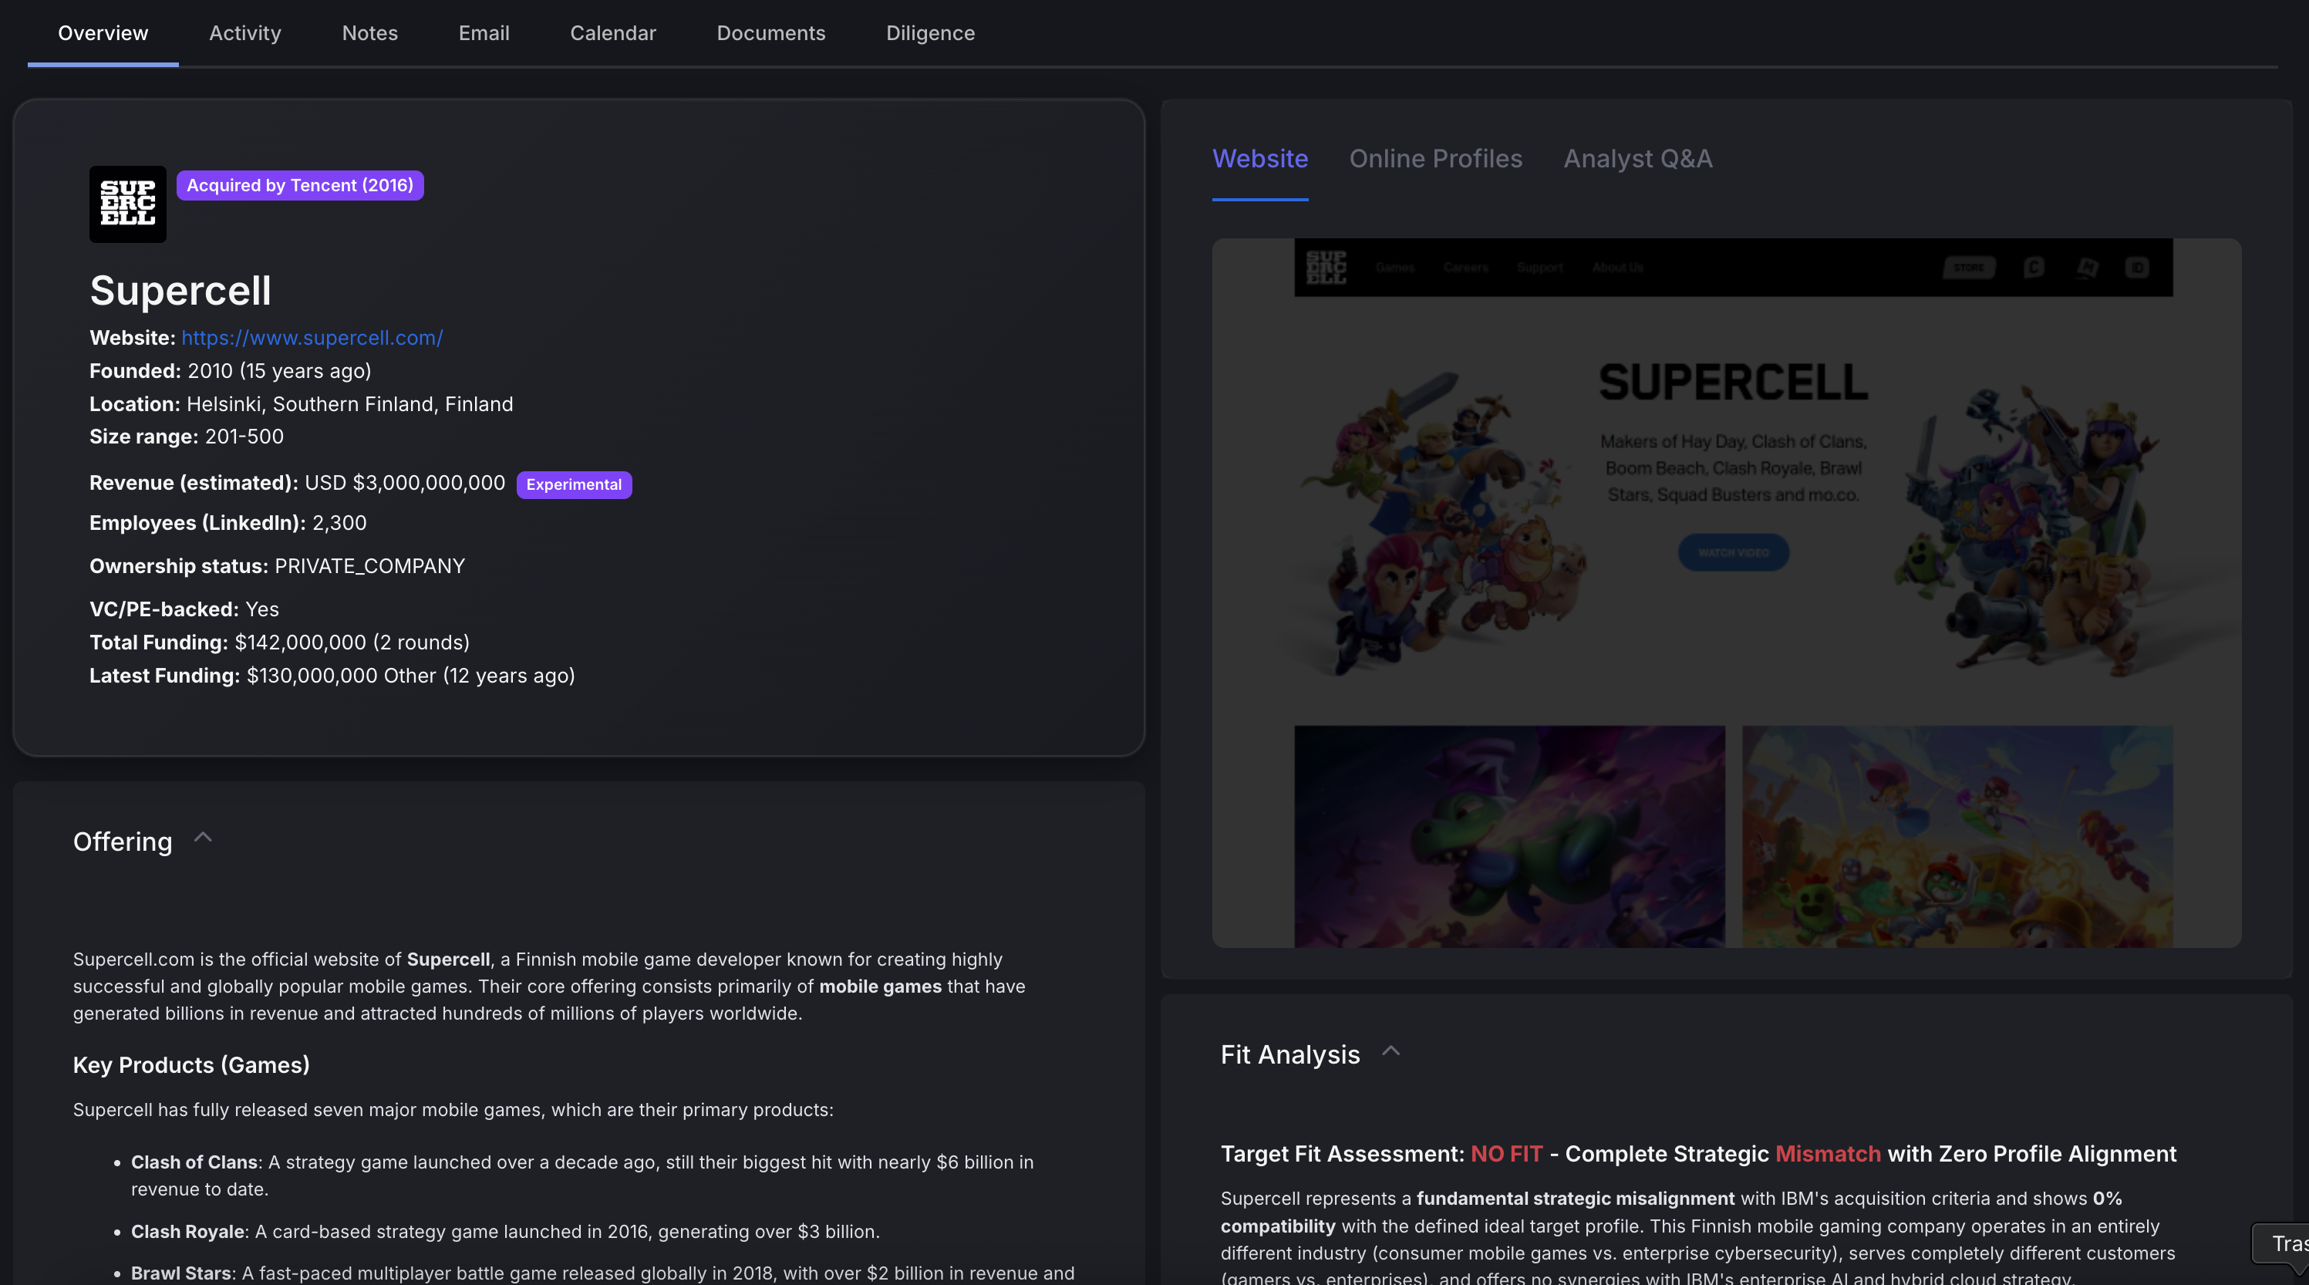
Task: Click the Supercell logo icon
Action: click(x=127, y=204)
